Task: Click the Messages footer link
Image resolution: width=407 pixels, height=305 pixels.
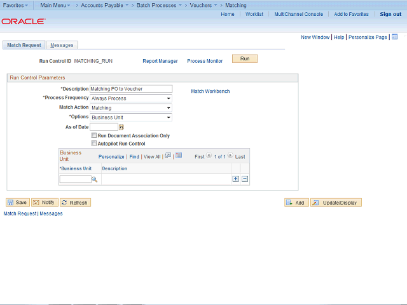Action: pos(51,213)
